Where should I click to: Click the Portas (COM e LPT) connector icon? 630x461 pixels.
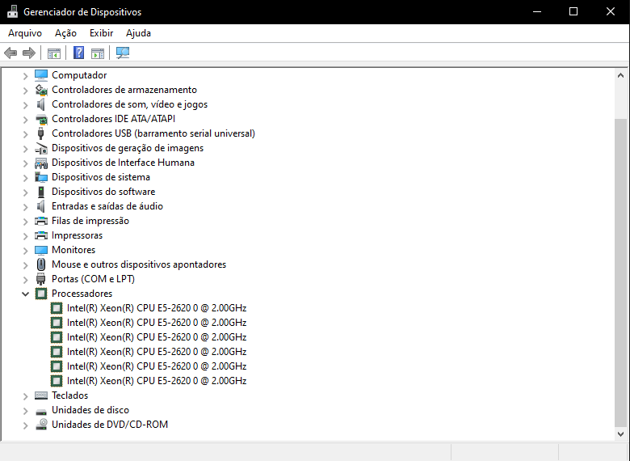[x=41, y=279]
